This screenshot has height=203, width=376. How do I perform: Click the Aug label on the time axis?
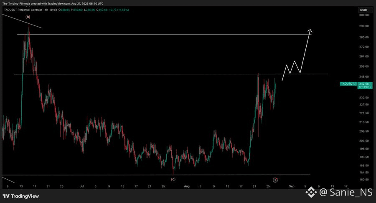click(187, 186)
